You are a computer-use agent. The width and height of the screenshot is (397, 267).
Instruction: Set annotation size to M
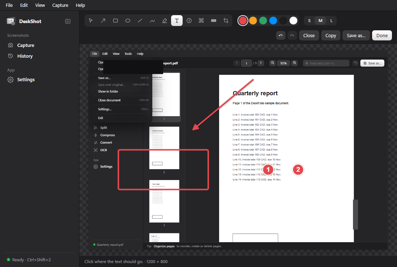coord(320,21)
